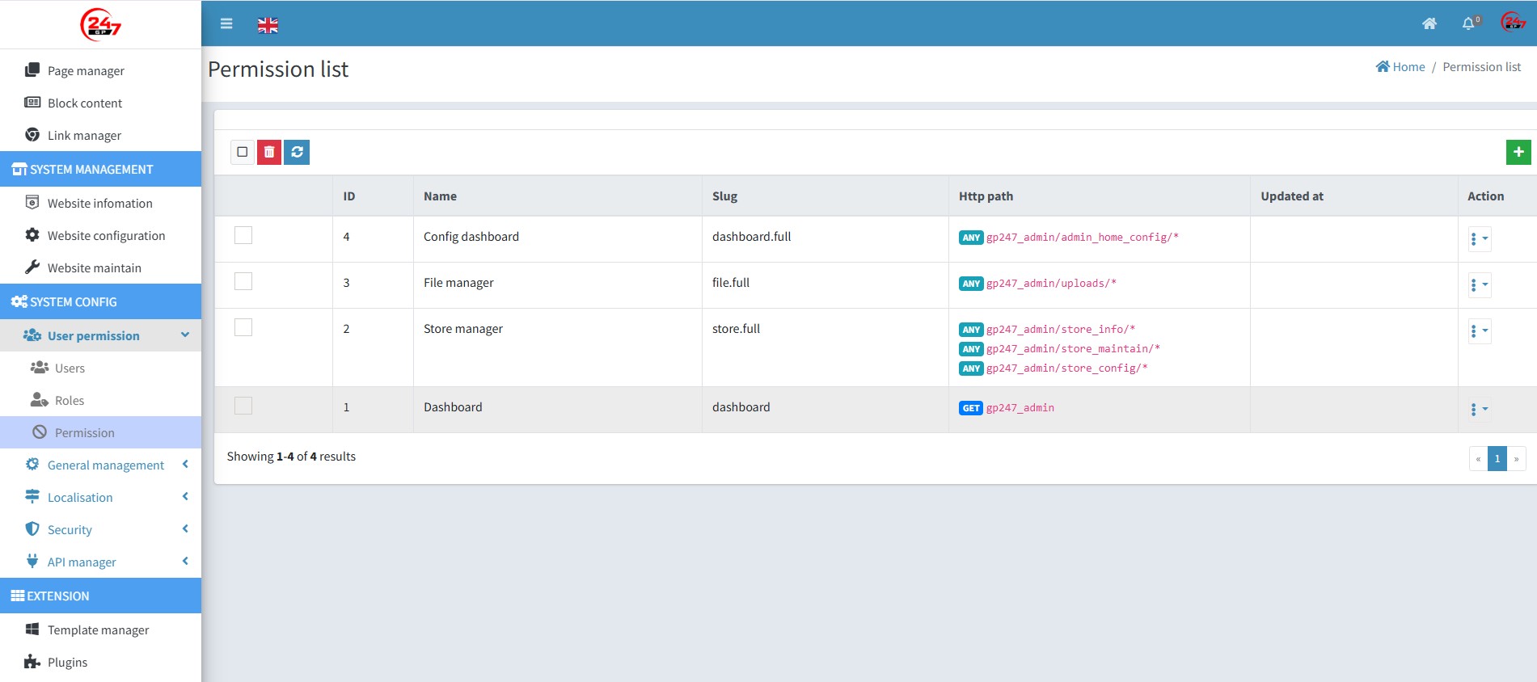
Task: Check the File manager row checkbox
Action: pyautogui.click(x=243, y=281)
